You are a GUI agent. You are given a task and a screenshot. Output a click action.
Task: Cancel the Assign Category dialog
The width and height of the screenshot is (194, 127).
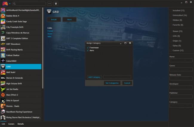(127, 83)
